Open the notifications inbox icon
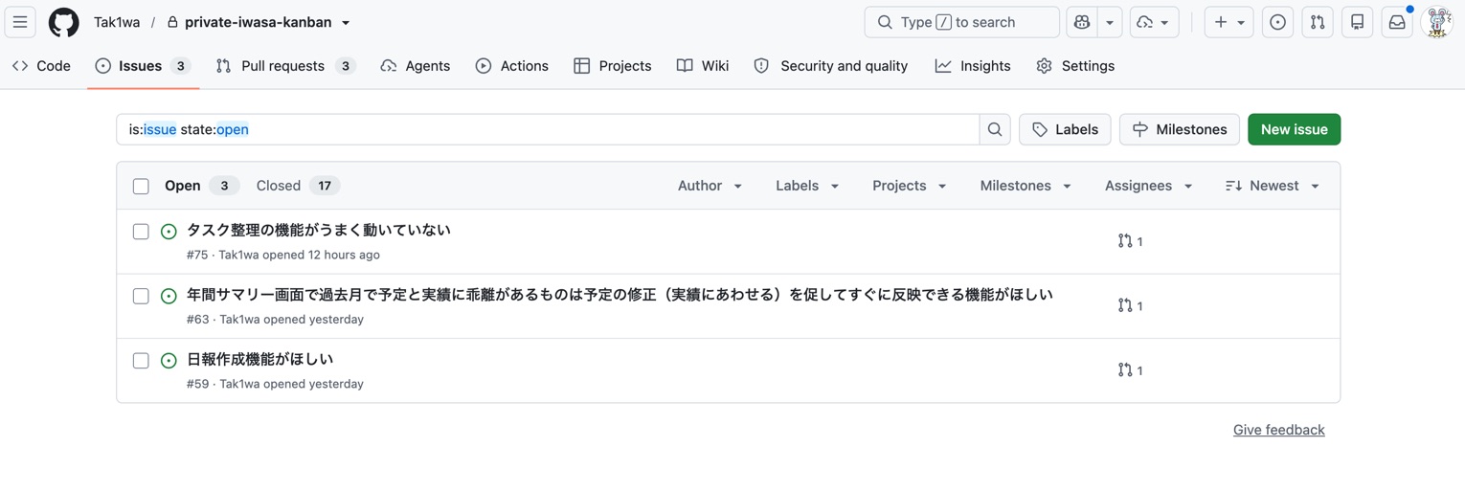 [x=1397, y=22]
